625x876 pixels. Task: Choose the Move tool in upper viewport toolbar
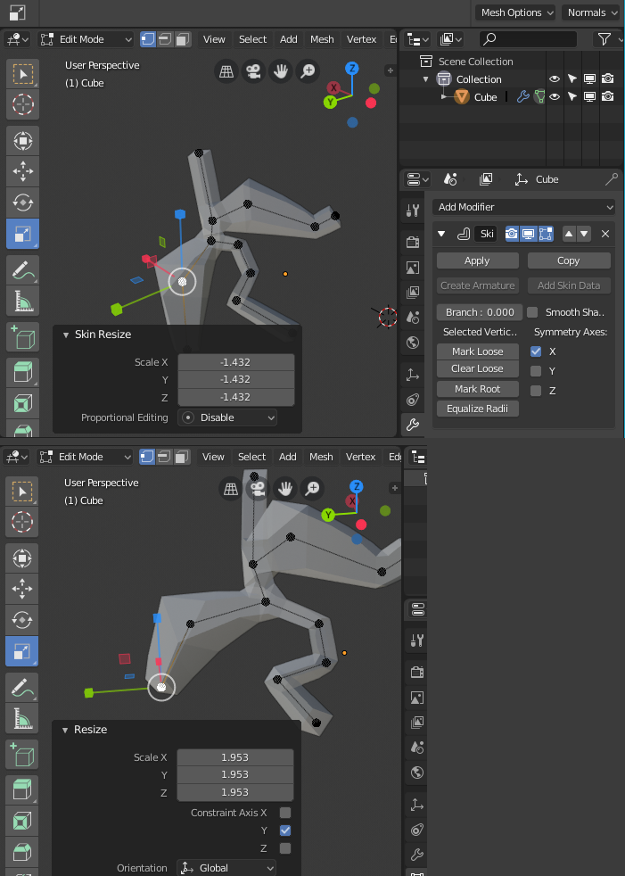coord(23,171)
